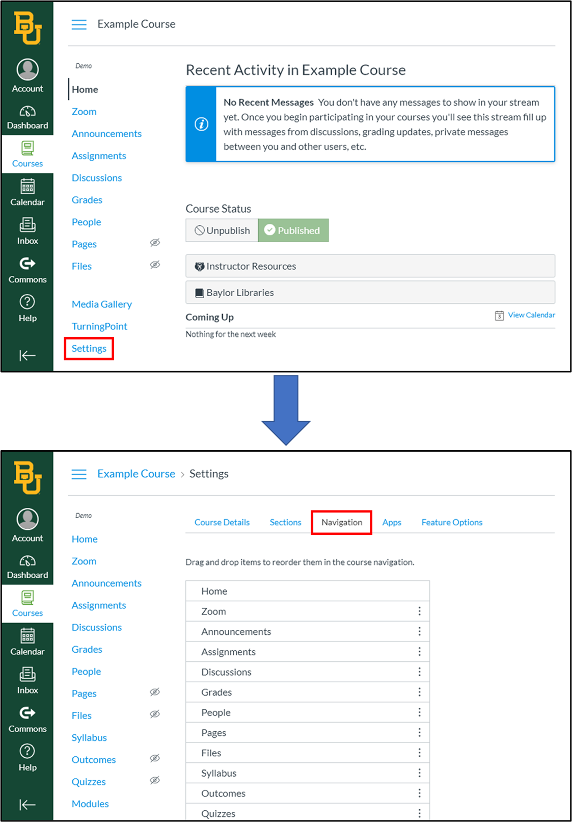Open options menu for Discussions navigation item
Image resolution: width=572 pixels, height=822 pixels.
pyautogui.click(x=419, y=672)
